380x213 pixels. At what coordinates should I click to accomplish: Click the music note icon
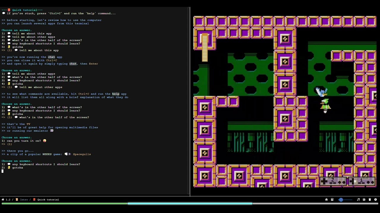tap(358, 200)
